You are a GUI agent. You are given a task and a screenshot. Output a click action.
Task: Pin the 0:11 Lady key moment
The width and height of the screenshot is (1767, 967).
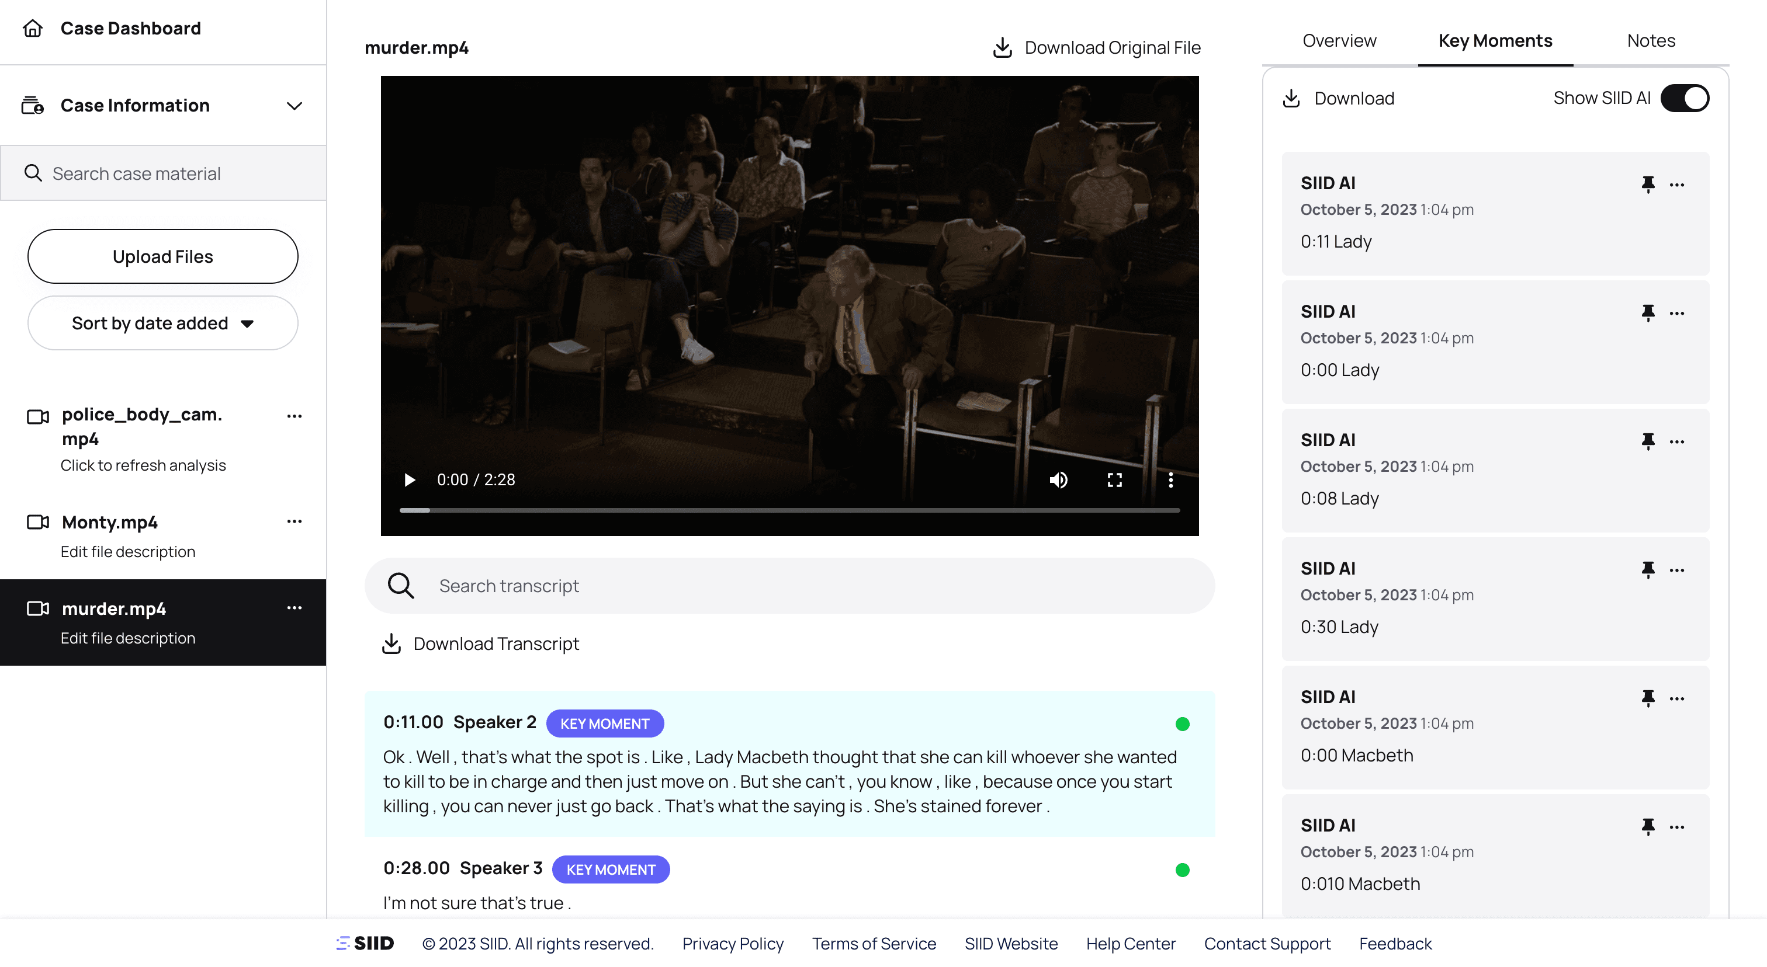(x=1648, y=184)
